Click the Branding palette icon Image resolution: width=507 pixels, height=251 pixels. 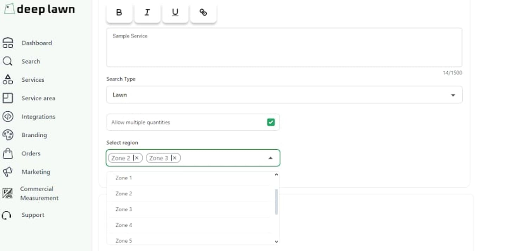[x=8, y=135]
